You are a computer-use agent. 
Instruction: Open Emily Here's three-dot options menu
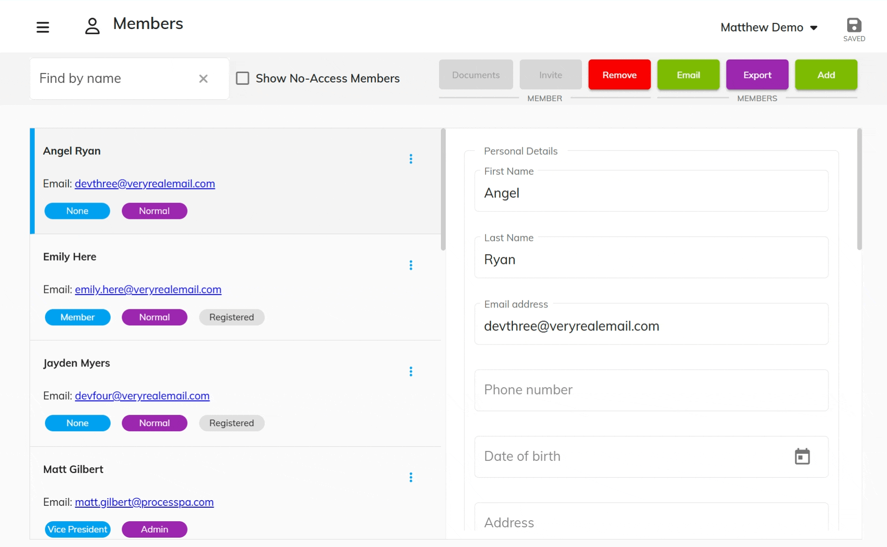click(411, 265)
